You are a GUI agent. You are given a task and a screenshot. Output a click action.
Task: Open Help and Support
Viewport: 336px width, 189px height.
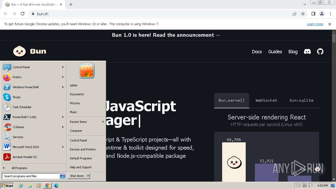(x=86, y=167)
